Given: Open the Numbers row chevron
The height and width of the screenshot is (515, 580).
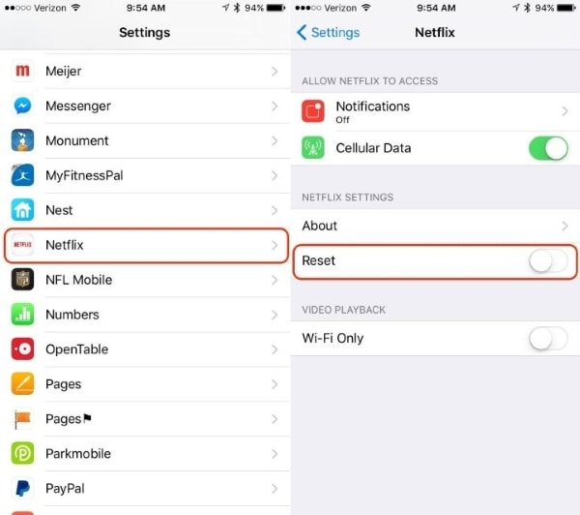Looking at the screenshot, I should click(275, 315).
